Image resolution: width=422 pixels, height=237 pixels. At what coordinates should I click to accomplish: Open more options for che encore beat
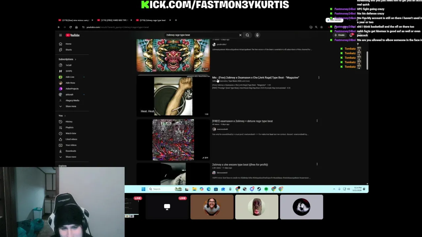coord(317,164)
